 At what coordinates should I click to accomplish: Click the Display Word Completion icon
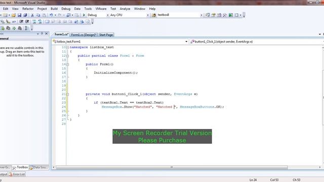tap(14, 22)
